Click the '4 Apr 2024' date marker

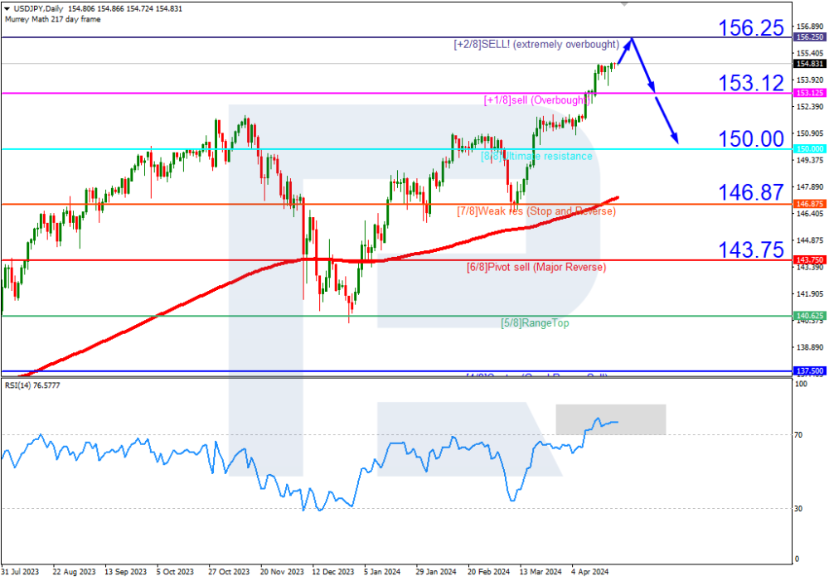tap(589, 572)
